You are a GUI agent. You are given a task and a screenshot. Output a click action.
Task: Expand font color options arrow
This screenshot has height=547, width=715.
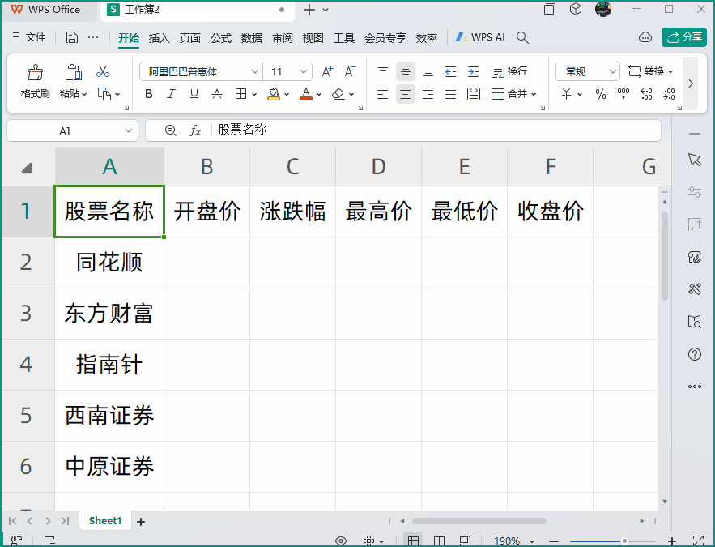[319, 95]
